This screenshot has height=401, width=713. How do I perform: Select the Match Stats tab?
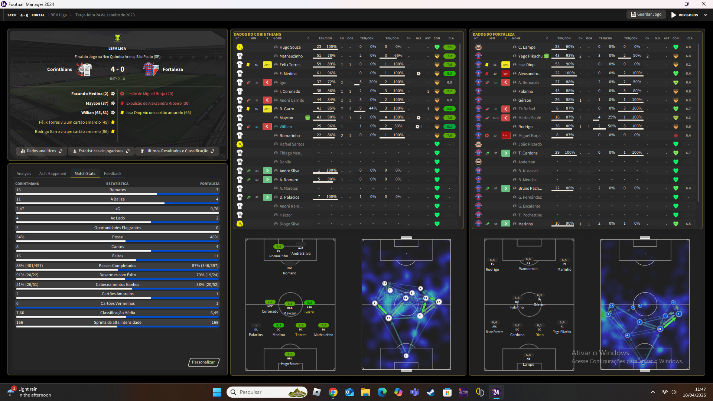pyautogui.click(x=85, y=173)
